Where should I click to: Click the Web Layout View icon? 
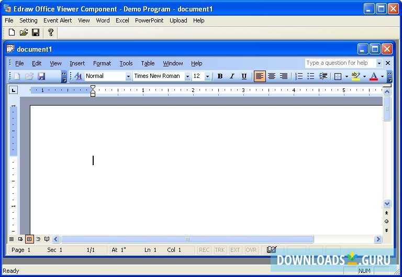20,239
